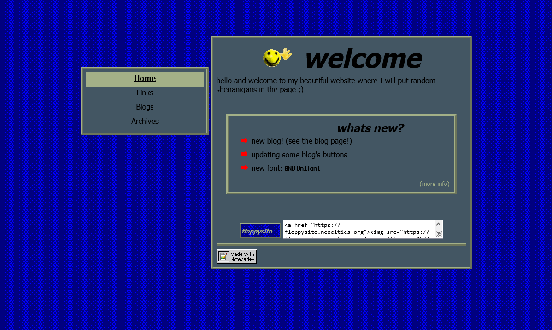Click the Made with Notepad++ badge
Screen dimensions: 552x330
pyautogui.click(x=237, y=256)
